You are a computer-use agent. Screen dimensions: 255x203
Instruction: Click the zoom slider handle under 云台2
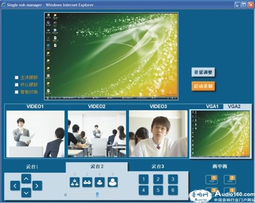97,194
